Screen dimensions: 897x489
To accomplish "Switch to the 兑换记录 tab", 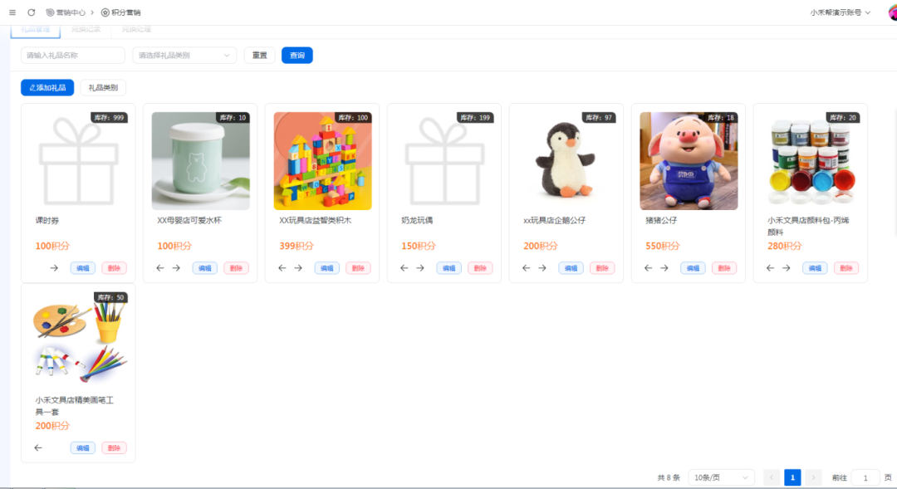I will [86, 29].
